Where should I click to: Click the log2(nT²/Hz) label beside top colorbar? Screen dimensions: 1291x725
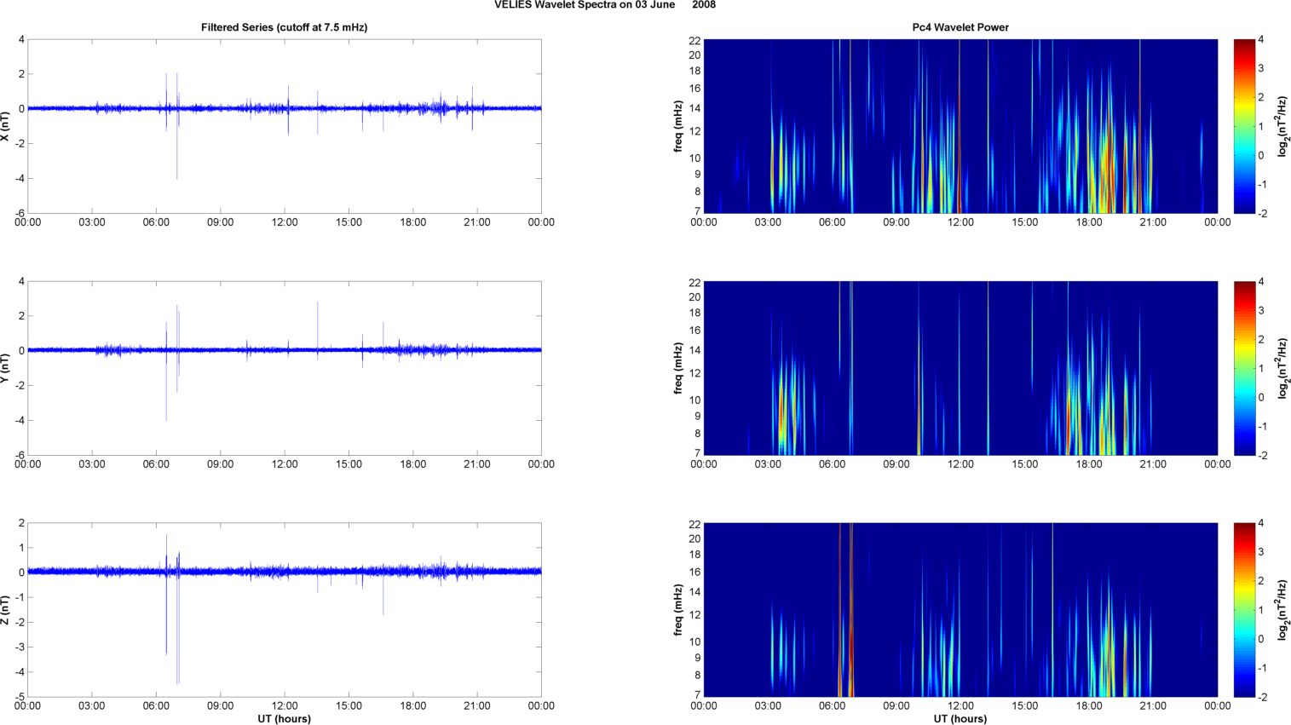point(1282,126)
